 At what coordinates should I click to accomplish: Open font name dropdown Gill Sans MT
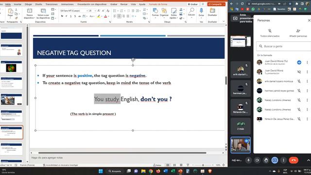point(87,11)
